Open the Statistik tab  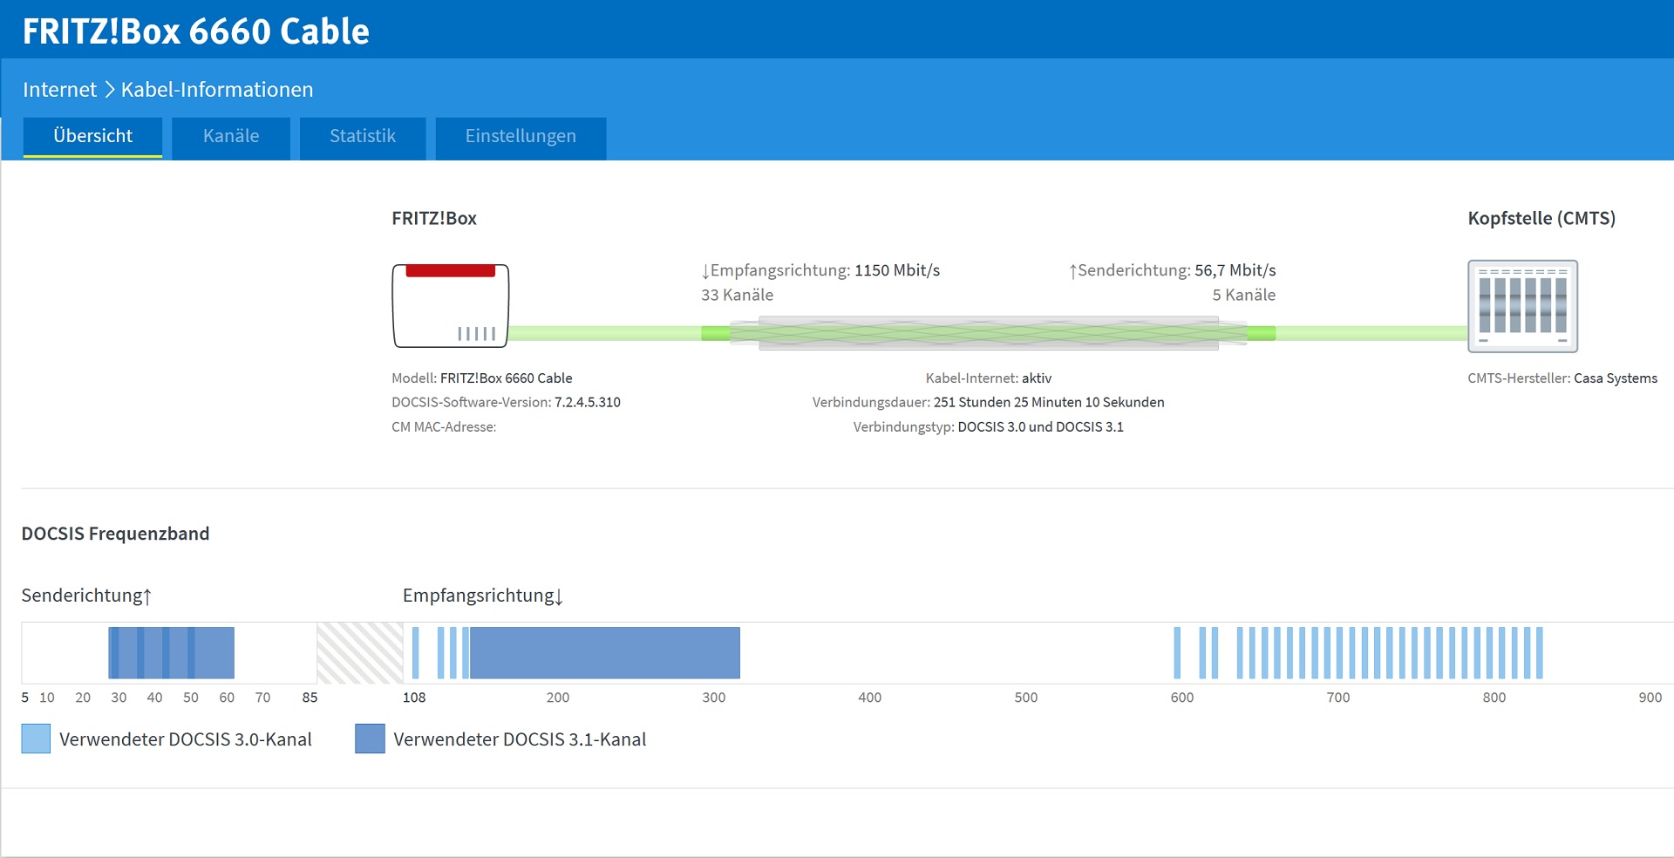tap(363, 137)
